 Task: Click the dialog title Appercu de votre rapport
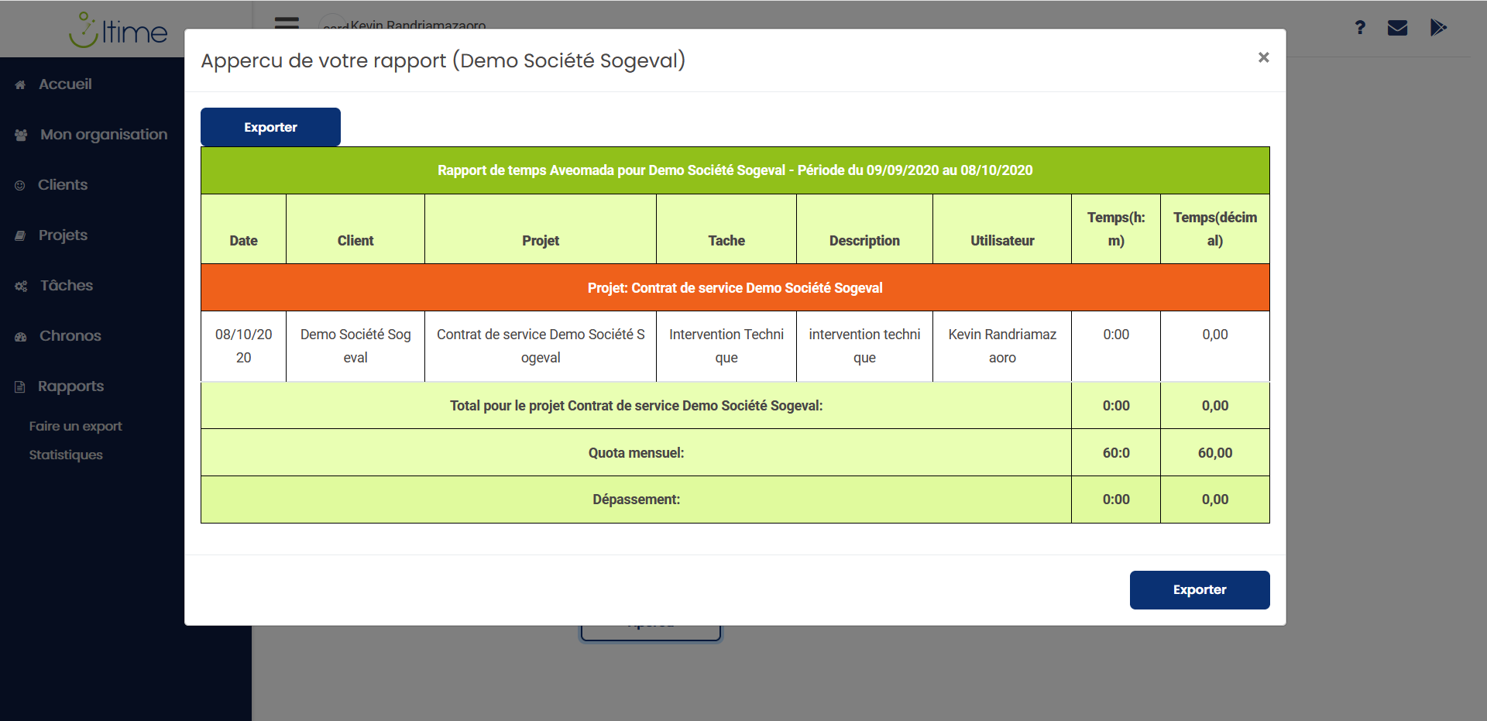[x=443, y=60]
